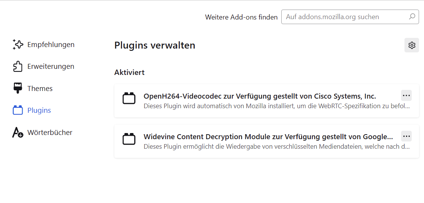This screenshot has width=424, height=203.
Task: Open the Wörterbücher category
Action: (x=50, y=133)
